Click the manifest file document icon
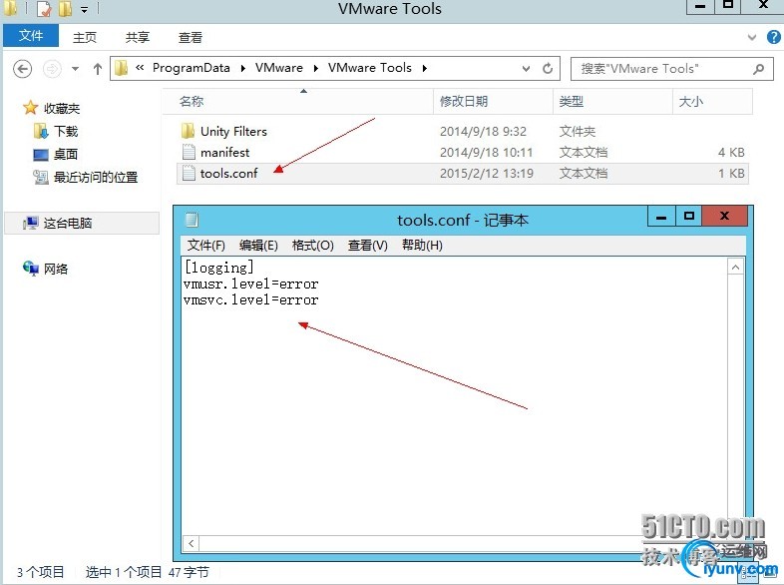This screenshot has height=585, width=784. click(189, 152)
